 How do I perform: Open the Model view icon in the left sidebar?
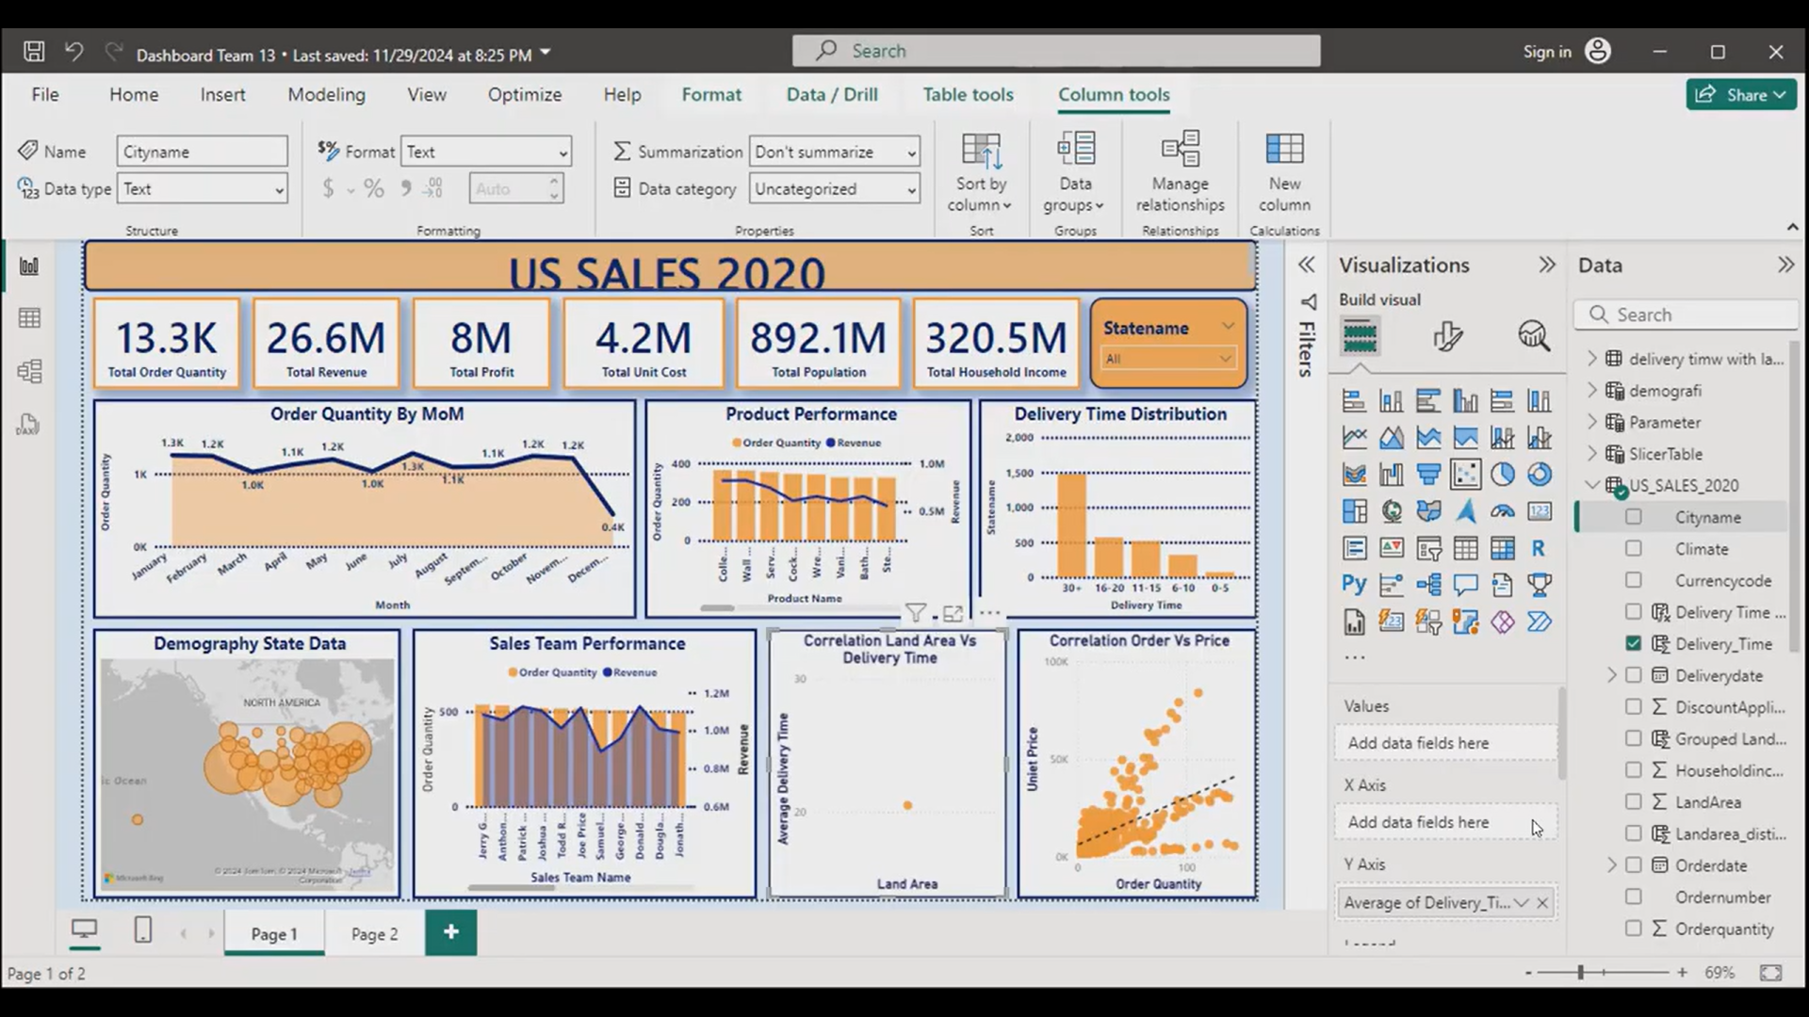click(x=29, y=371)
